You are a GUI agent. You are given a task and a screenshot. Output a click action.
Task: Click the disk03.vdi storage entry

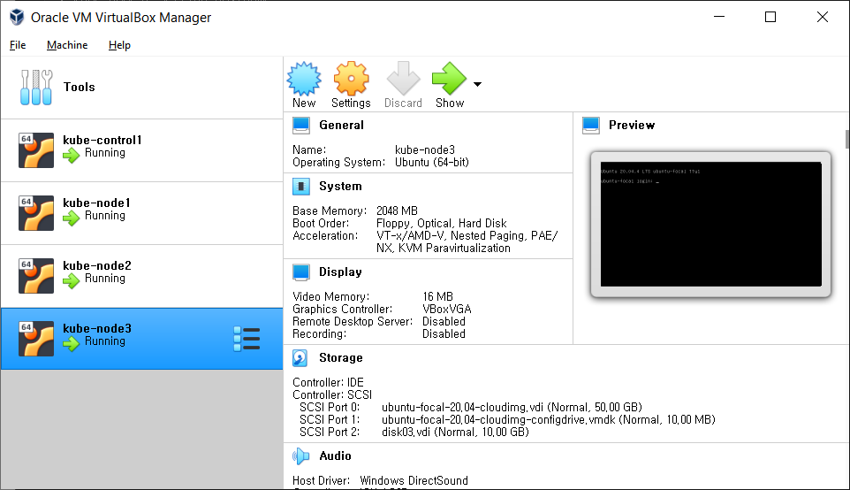[x=455, y=432]
